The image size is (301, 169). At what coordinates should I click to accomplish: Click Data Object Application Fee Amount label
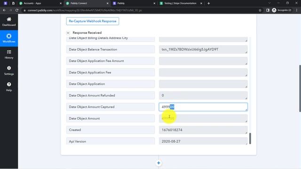point(96,61)
